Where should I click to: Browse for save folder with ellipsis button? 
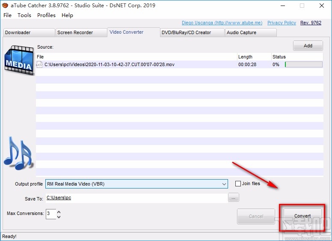(x=234, y=197)
